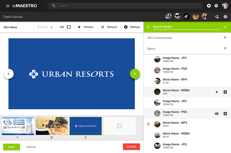Click Preview play button
The image size is (231, 153).
tap(86, 27)
